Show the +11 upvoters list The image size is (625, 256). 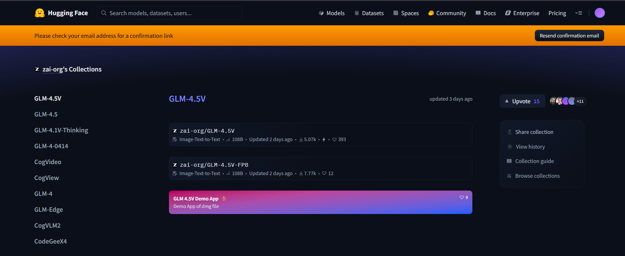click(x=580, y=101)
